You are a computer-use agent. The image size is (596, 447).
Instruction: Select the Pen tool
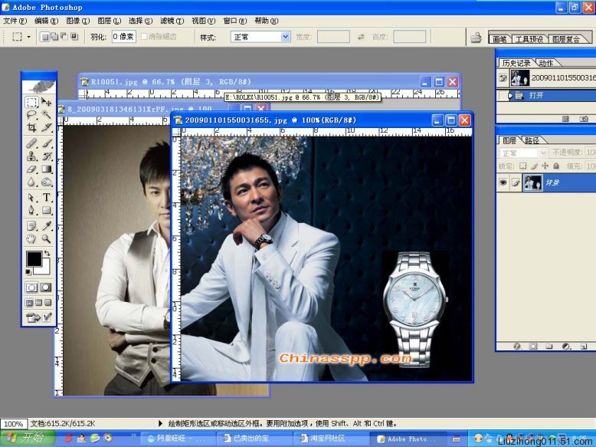31,210
